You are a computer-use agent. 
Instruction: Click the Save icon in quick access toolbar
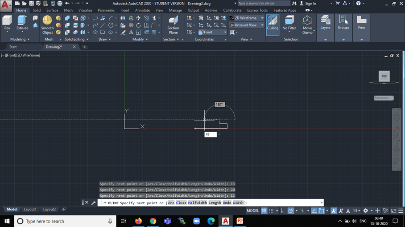coord(31,4)
